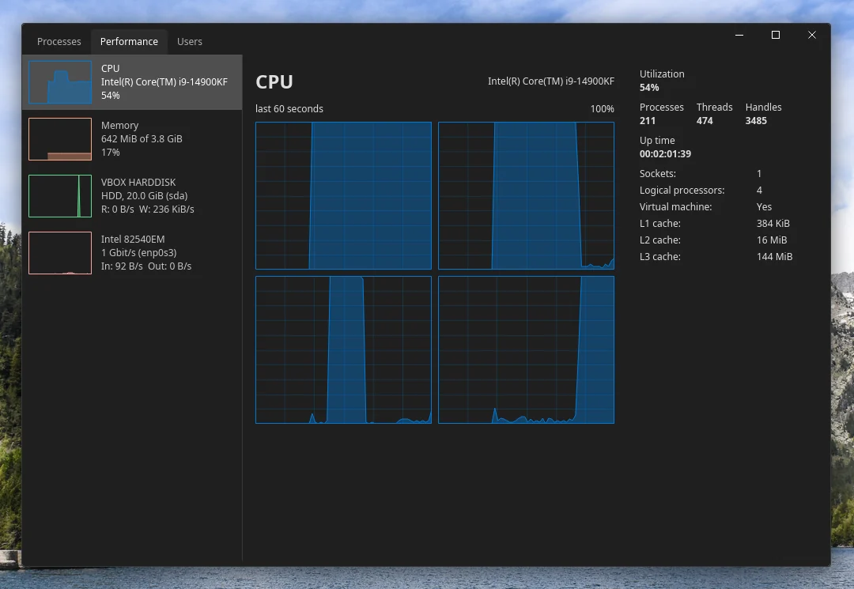Click the Intel(R) Core(TM) i9-14900KF sidebar label
The height and width of the screenshot is (589, 854).
tap(164, 81)
